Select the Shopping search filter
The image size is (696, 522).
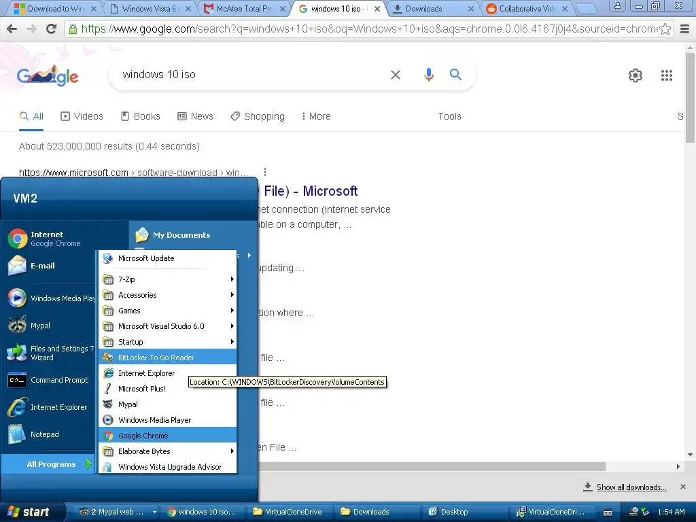click(x=258, y=116)
